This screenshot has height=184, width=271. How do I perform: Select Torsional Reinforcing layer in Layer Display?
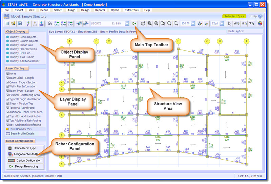tap(22, 108)
